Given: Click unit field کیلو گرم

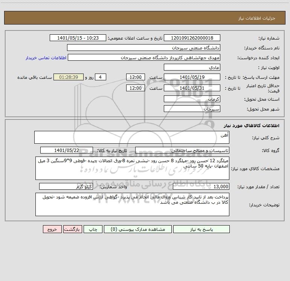Looking at the screenshot, I should tap(66, 186).
